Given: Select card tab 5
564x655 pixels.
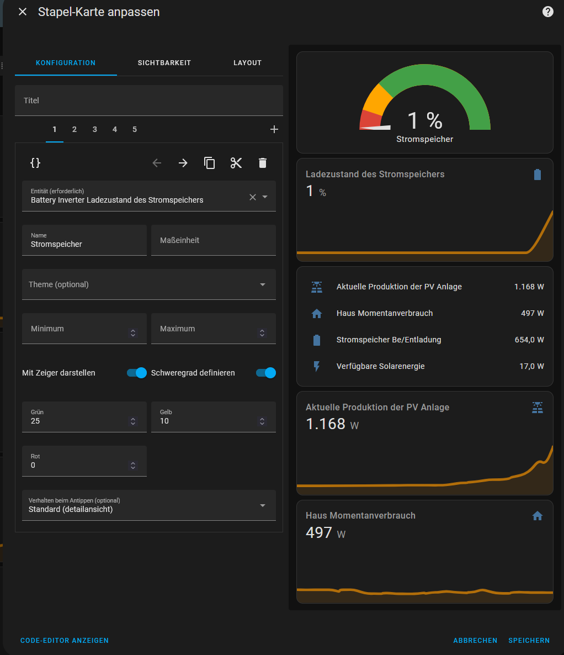Looking at the screenshot, I should 135,129.
